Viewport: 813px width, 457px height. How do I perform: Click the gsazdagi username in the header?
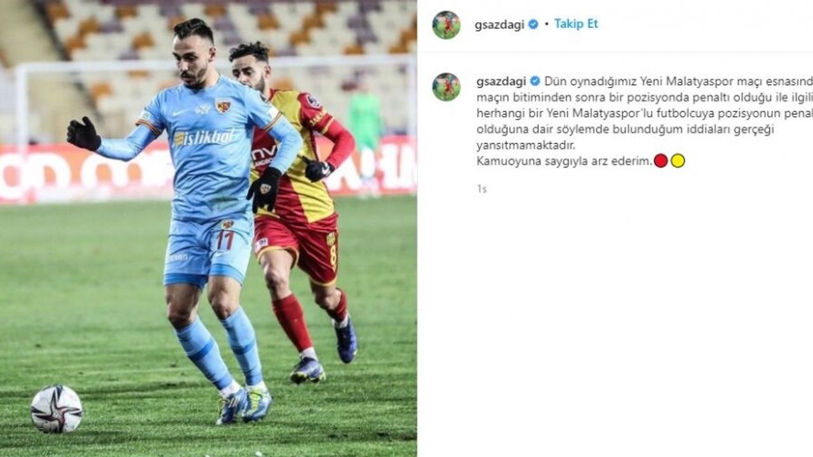[x=499, y=25]
